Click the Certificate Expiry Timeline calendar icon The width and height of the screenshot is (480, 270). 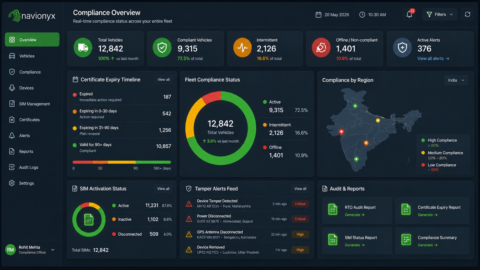pos(75,79)
